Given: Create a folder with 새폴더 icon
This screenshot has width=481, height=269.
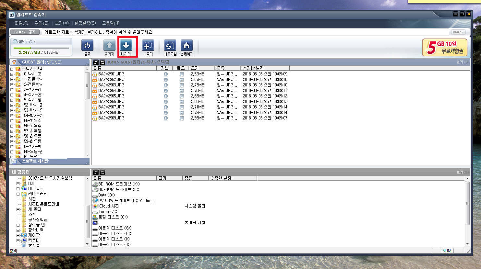Looking at the screenshot, I should 148,46.
